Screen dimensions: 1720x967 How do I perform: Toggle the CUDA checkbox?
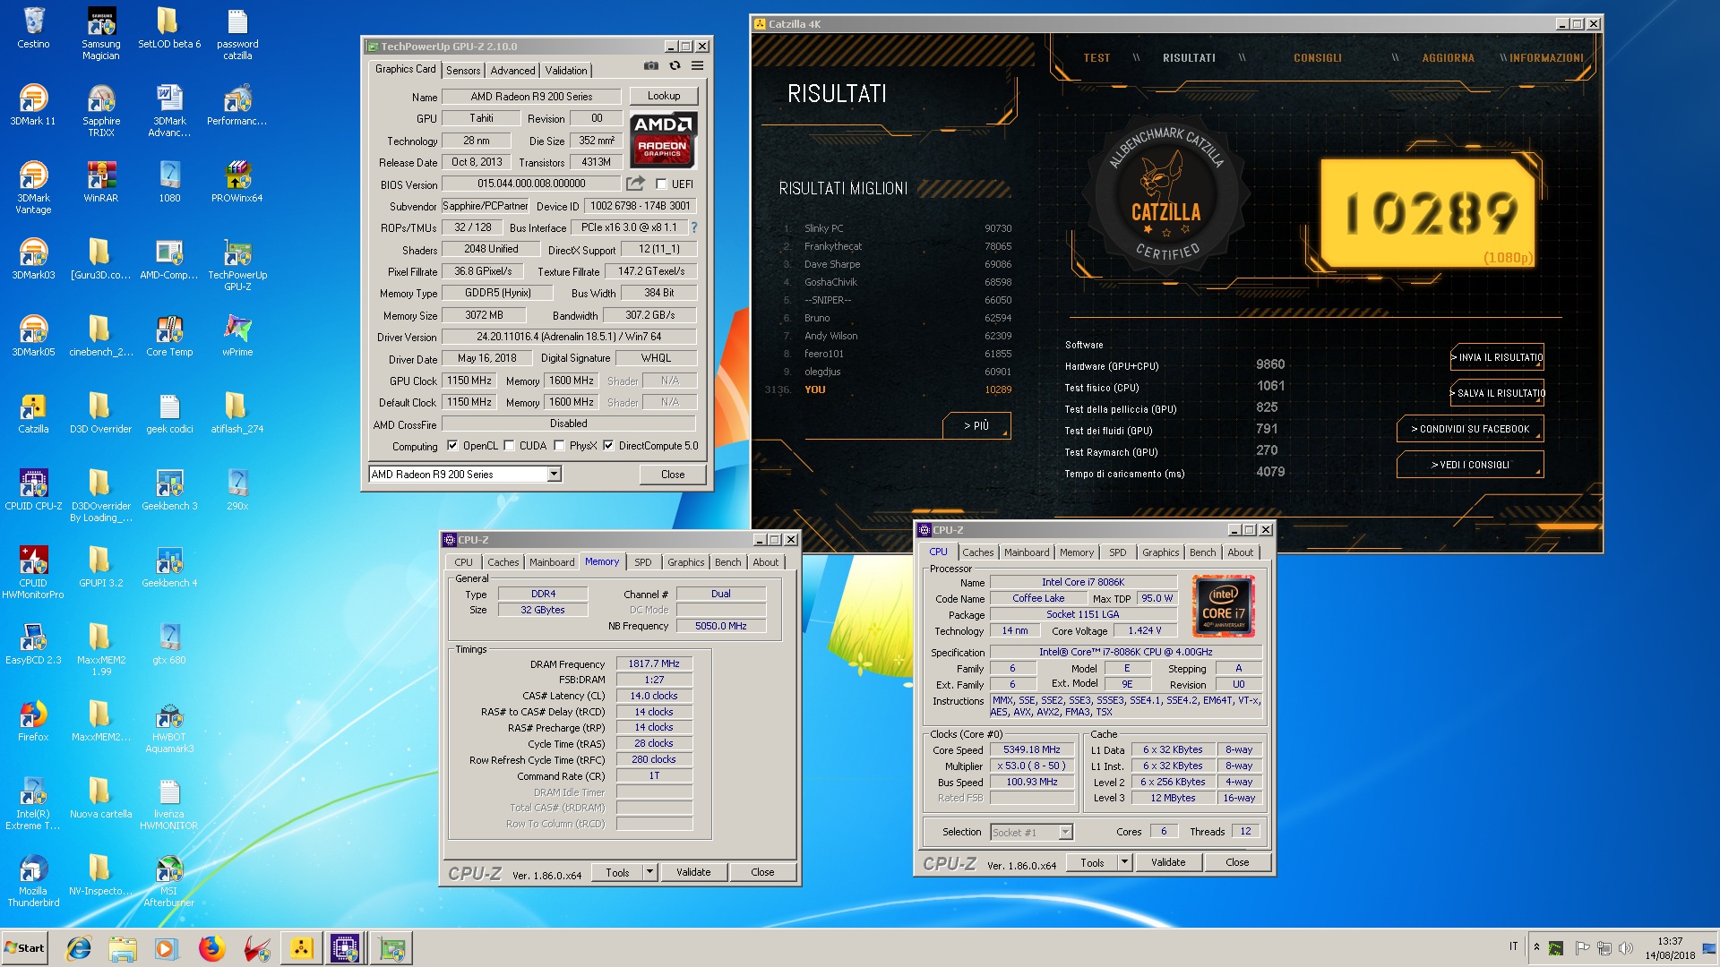click(509, 445)
